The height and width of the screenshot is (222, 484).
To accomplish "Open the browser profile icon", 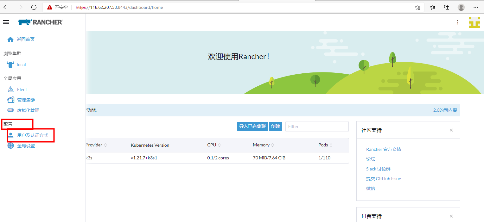I will tap(461, 7).
